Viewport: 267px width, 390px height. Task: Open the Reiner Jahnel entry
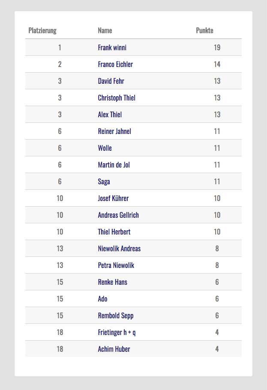tap(114, 131)
